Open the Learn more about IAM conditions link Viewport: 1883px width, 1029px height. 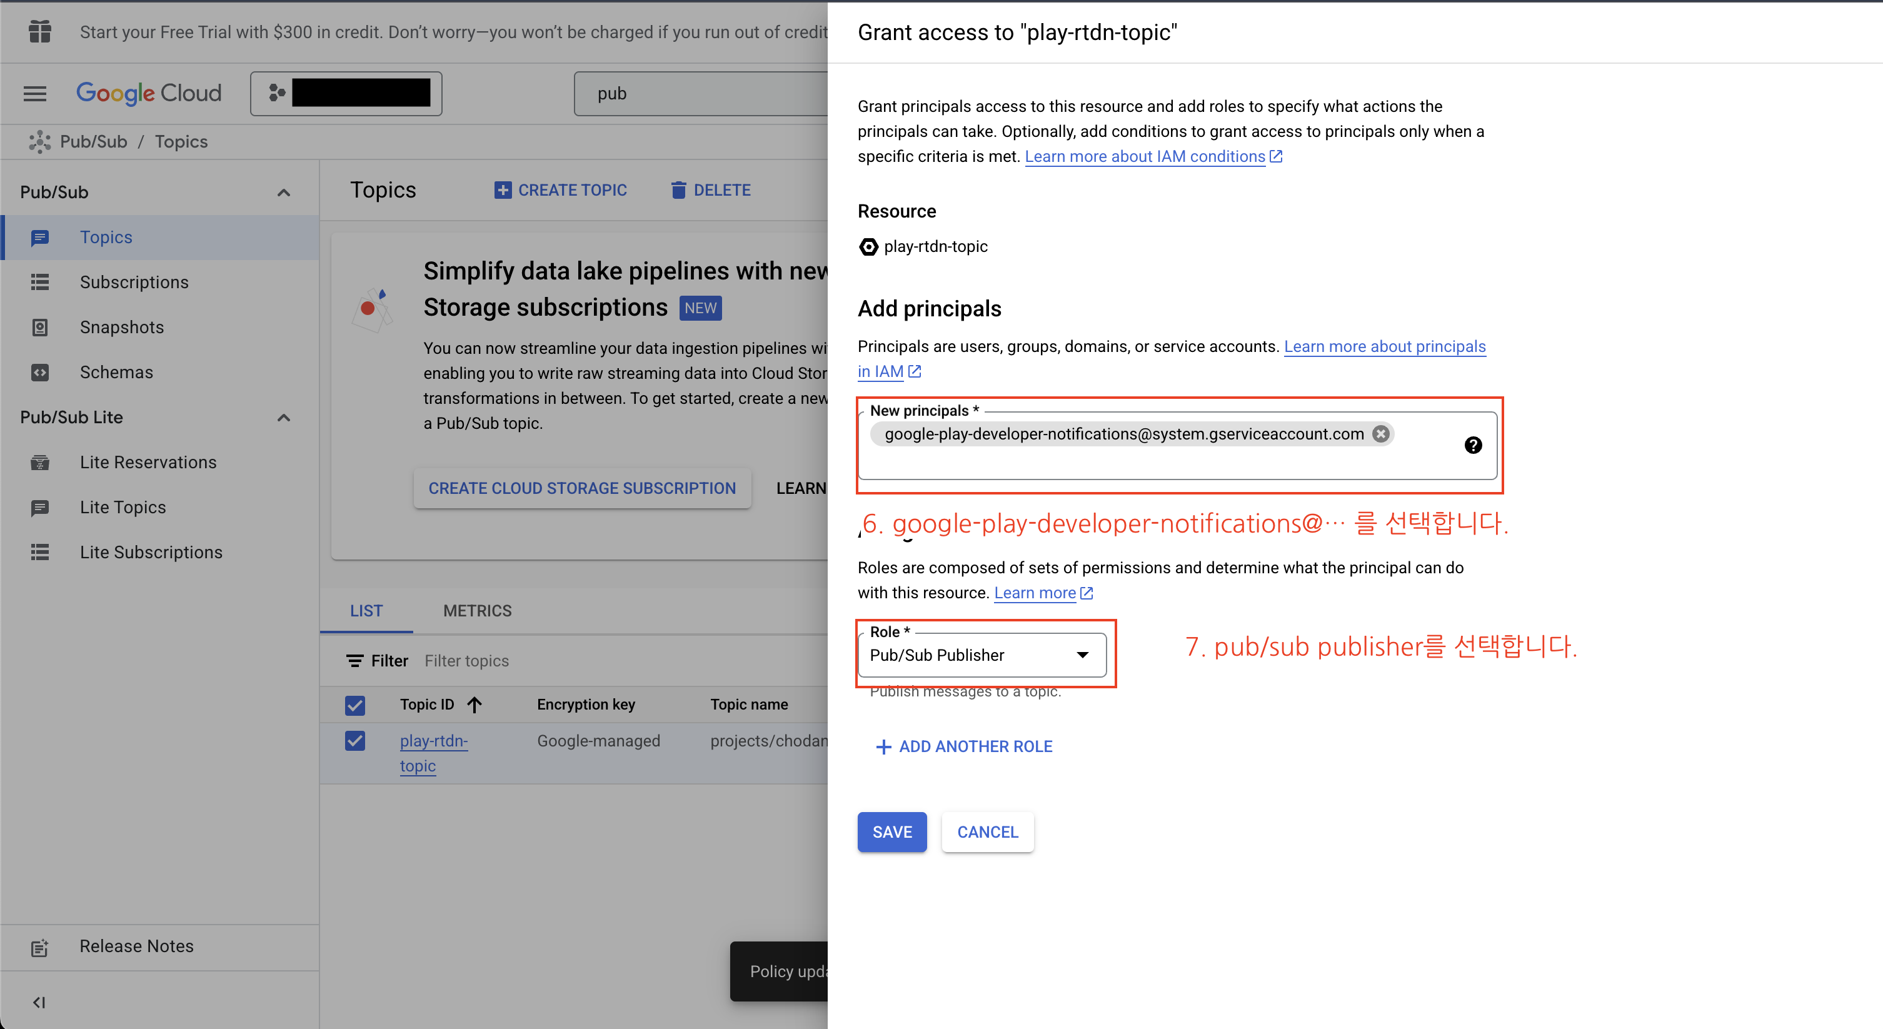(x=1144, y=156)
